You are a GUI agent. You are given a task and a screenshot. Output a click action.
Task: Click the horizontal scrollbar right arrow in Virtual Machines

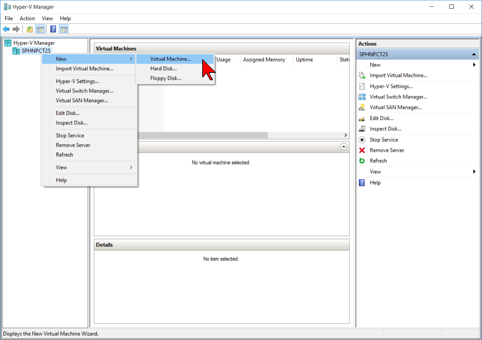[346, 135]
